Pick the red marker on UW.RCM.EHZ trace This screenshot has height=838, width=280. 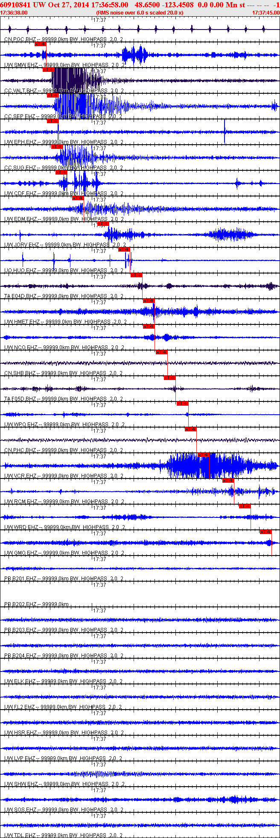coord(228,480)
